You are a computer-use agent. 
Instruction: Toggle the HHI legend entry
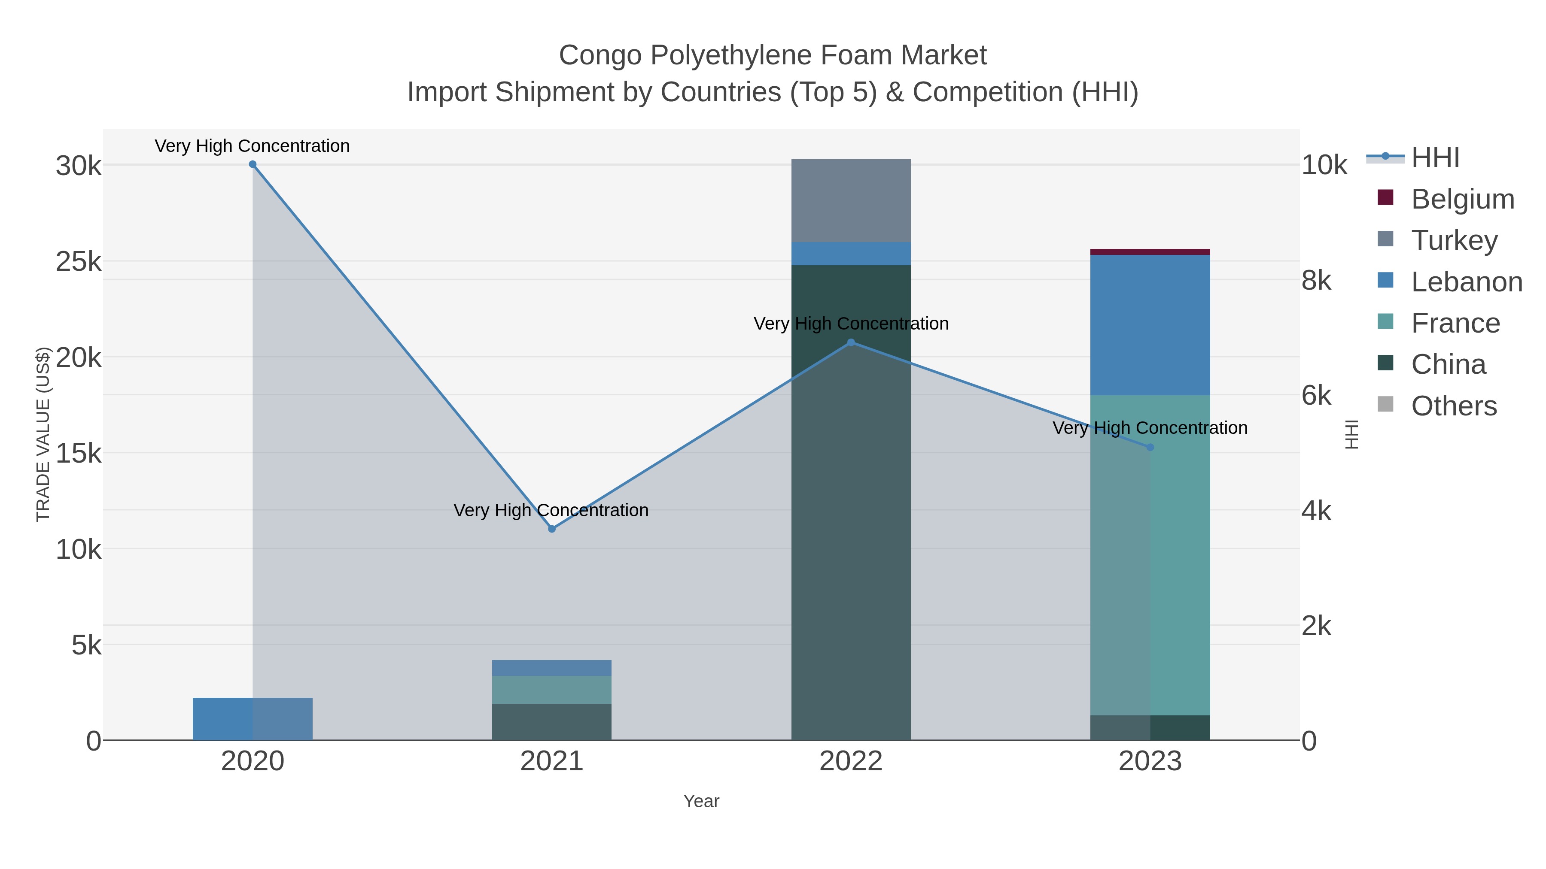click(1413, 158)
